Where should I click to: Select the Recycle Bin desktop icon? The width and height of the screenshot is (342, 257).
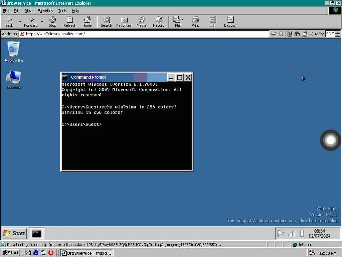pyautogui.click(x=14, y=52)
